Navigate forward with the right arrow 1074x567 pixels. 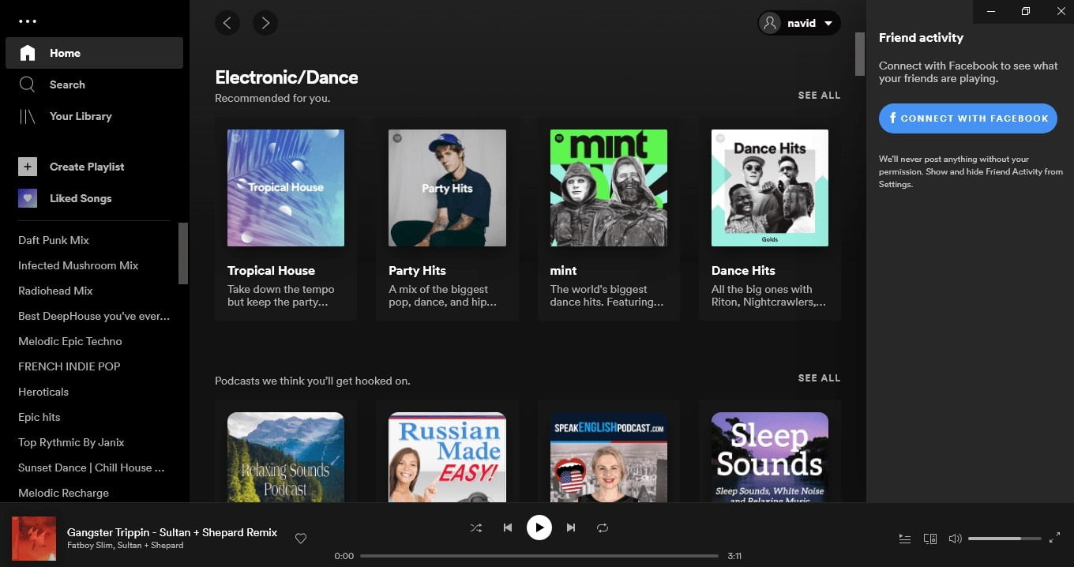[x=265, y=23]
